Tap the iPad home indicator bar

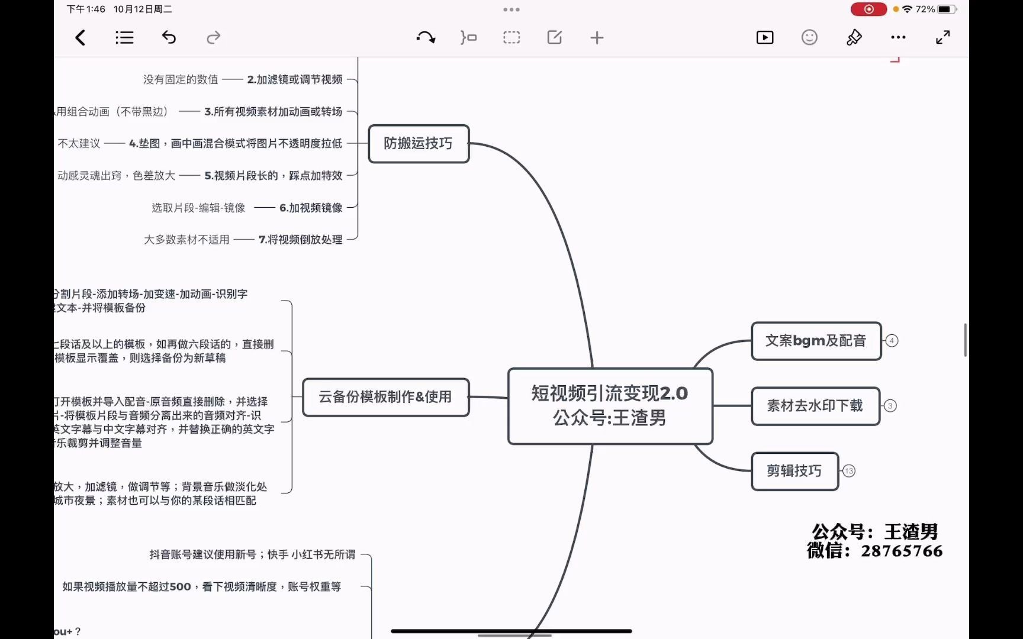(511, 631)
